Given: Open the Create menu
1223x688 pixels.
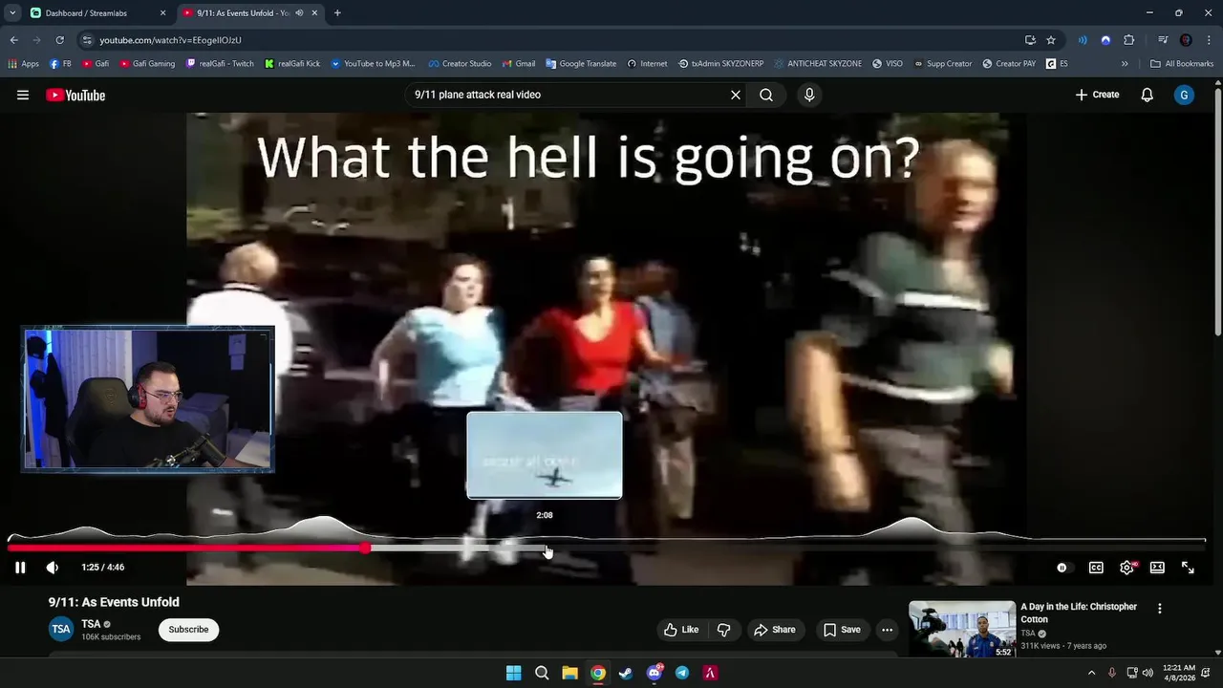Looking at the screenshot, I should (x=1097, y=95).
